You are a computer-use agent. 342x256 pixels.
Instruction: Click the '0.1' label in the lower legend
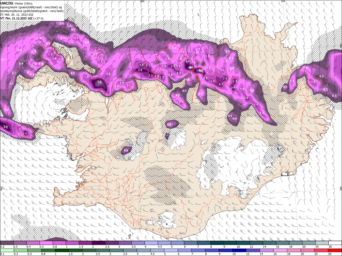(2, 254)
